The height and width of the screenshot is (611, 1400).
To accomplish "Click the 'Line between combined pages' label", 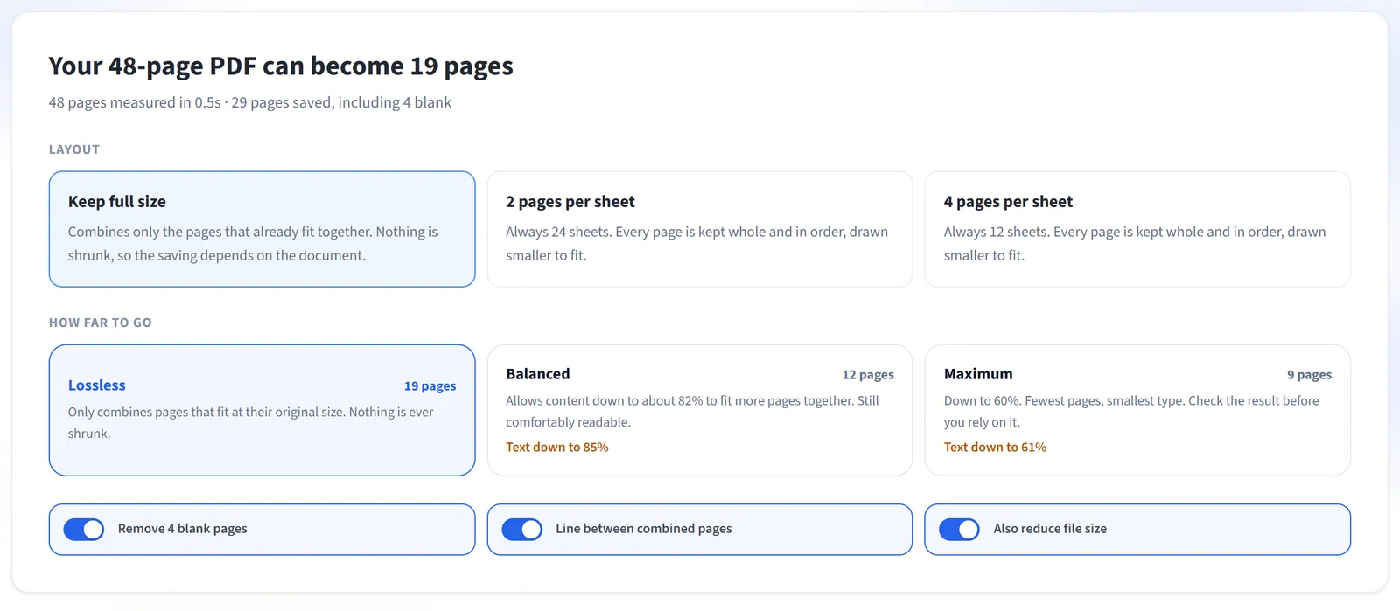I will pos(644,529).
